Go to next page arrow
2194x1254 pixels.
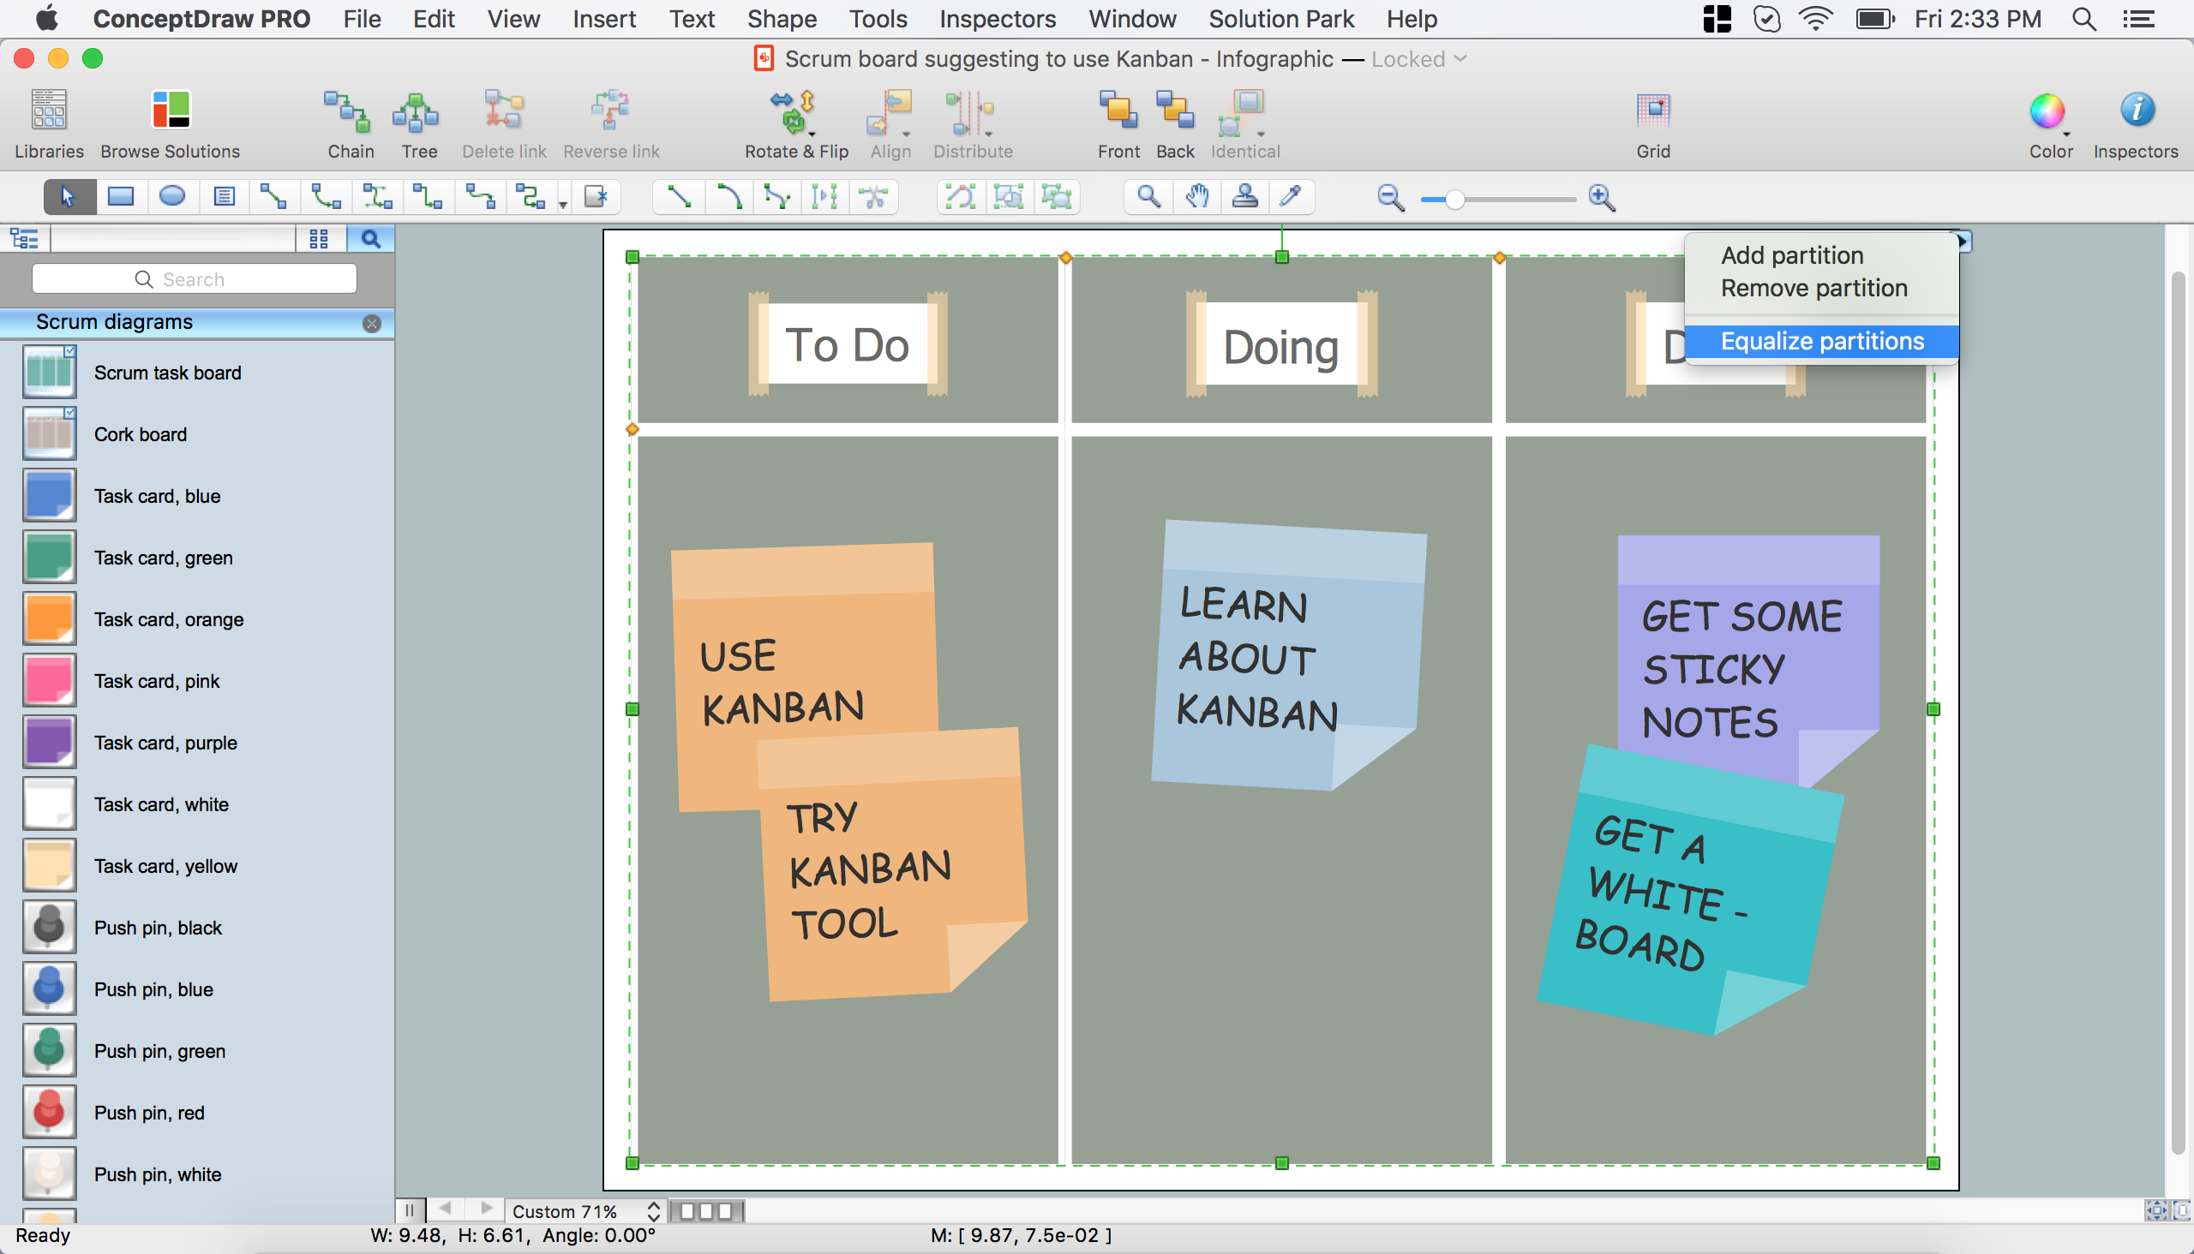coord(486,1209)
